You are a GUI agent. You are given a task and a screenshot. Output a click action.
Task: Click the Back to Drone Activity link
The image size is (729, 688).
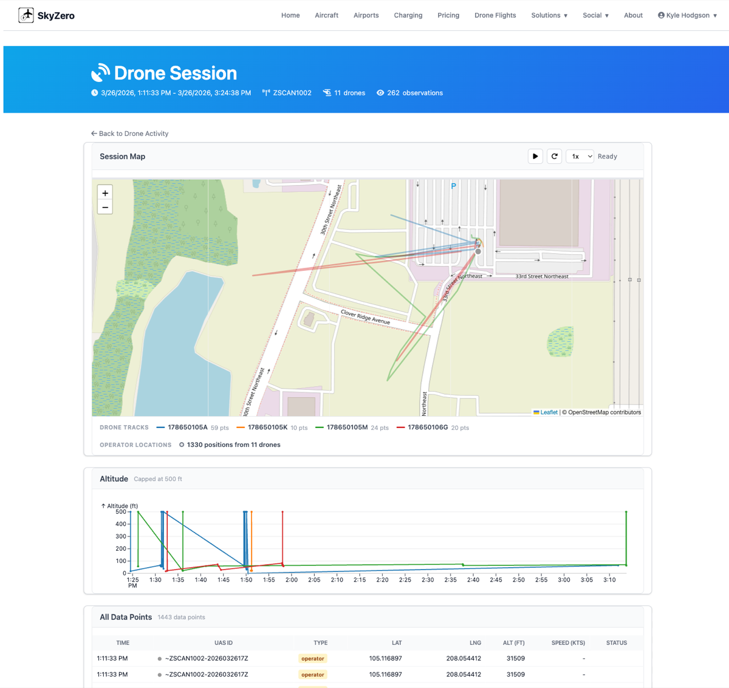tap(129, 133)
